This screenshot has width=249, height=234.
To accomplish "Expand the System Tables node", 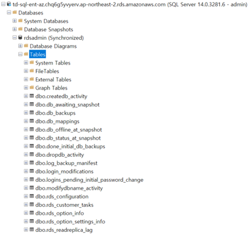I will point(26,63).
